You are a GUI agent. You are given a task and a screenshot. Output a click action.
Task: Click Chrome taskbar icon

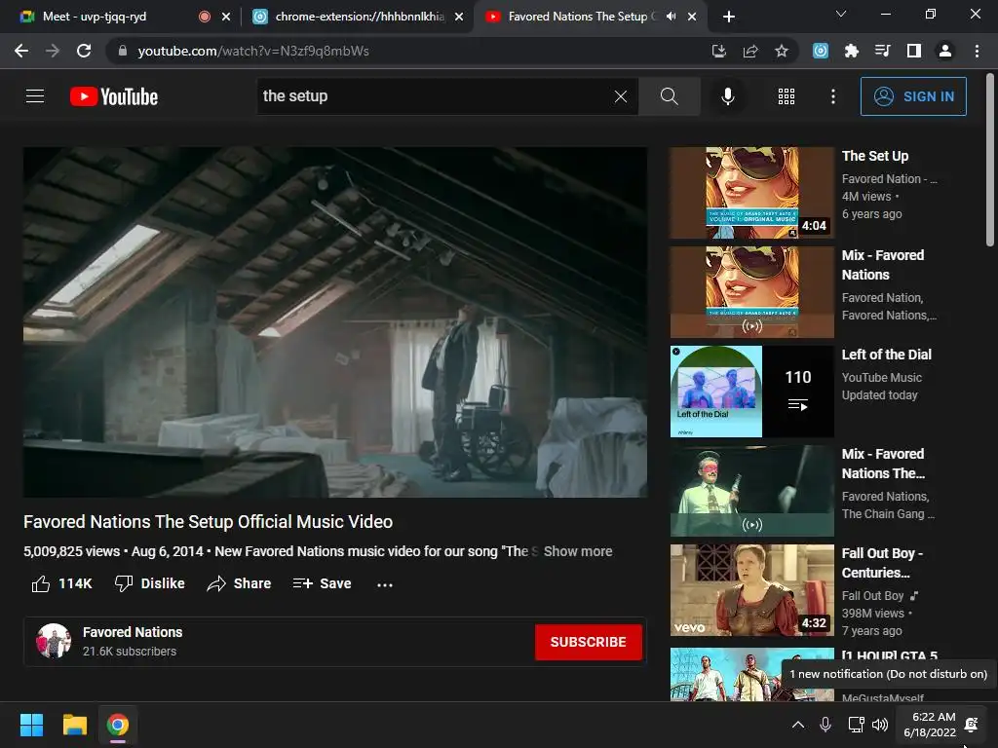pyautogui.click(x=118, y=725)
